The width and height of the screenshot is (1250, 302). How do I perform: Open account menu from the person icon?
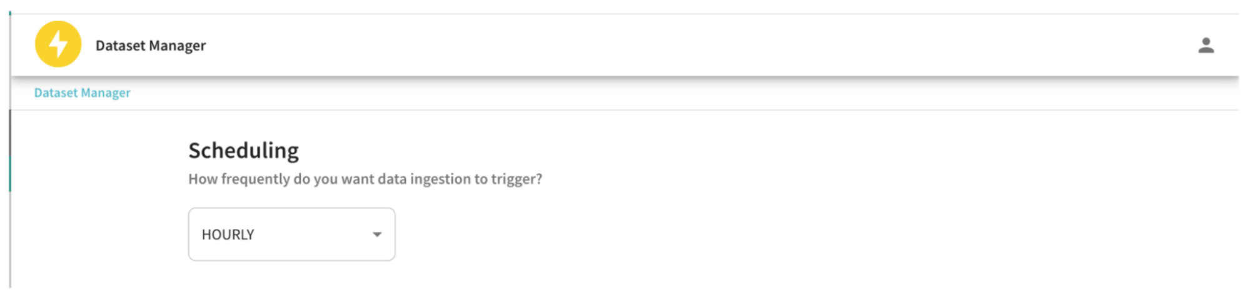(1206, 46)
